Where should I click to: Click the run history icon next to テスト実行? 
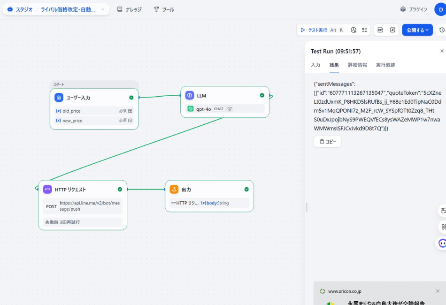coord(354,30)
